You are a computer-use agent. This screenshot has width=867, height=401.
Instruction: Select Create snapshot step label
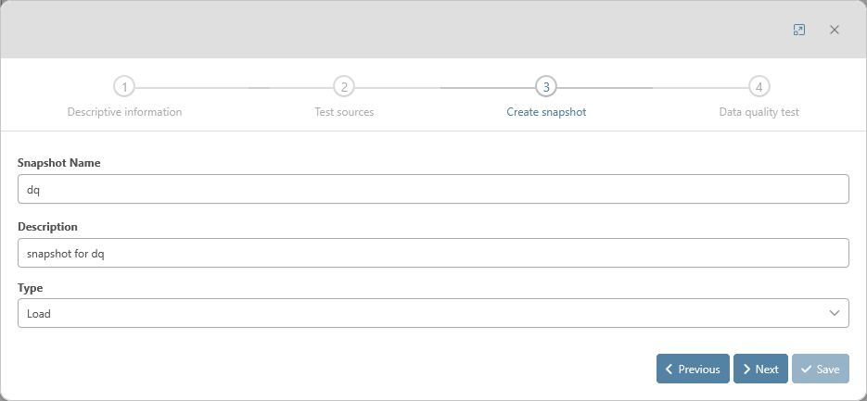546,112
